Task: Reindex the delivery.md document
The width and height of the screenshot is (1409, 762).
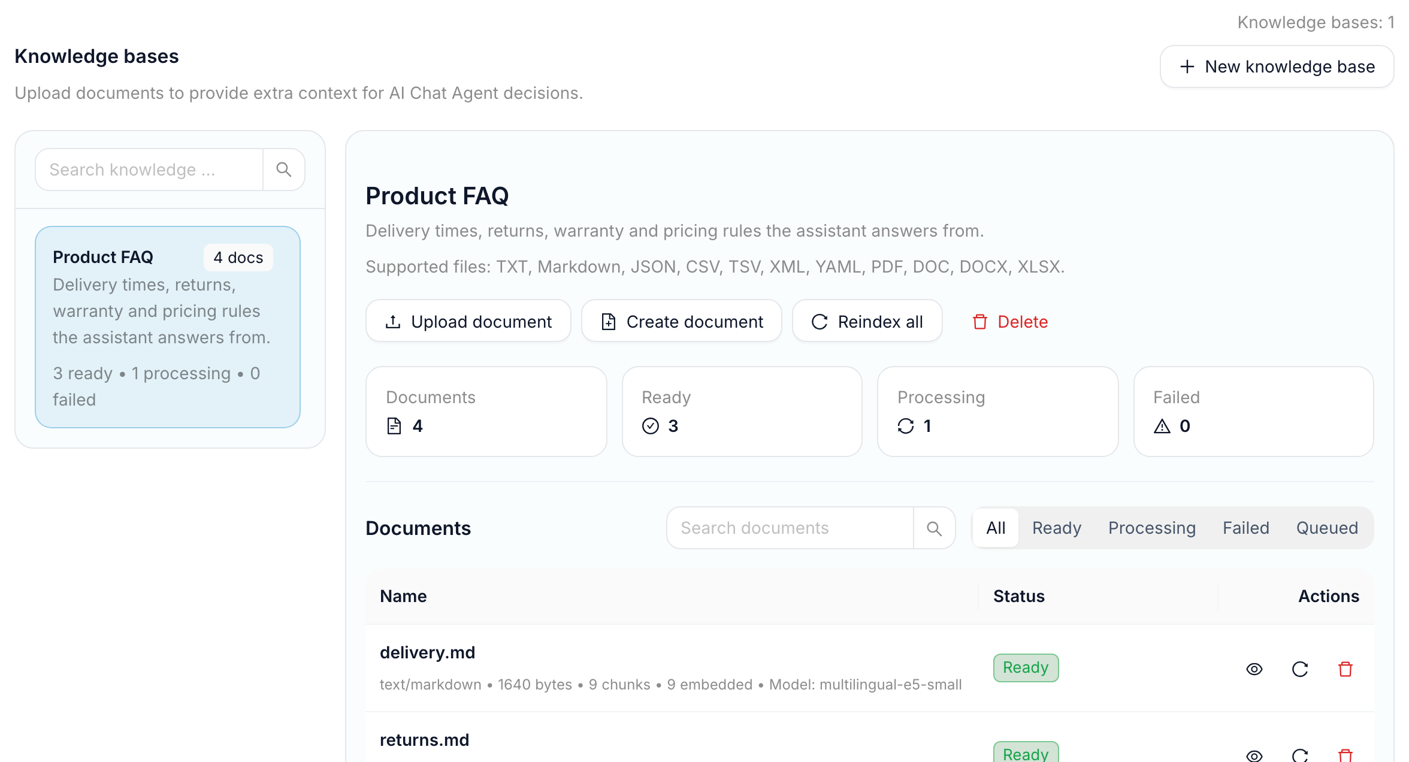Action: click(1300, 669)
